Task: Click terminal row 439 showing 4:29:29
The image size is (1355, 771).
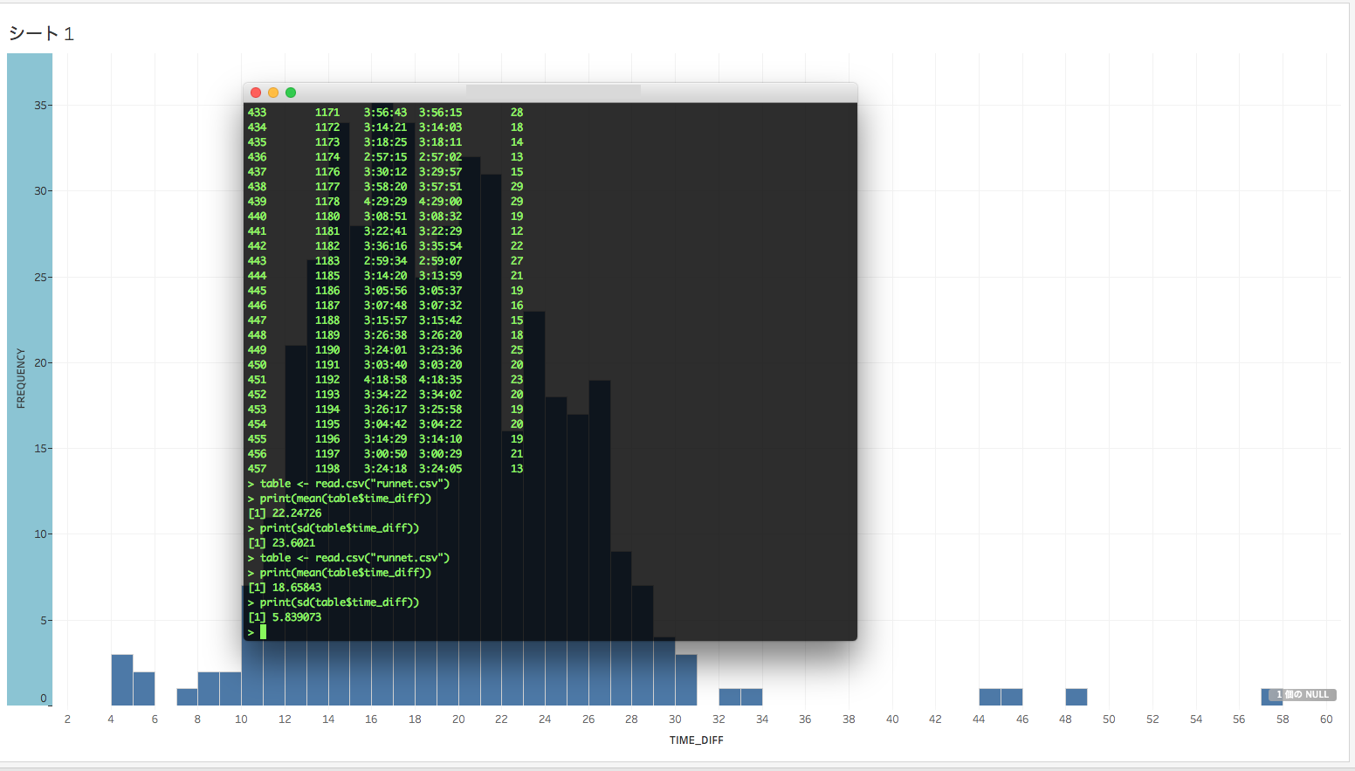Action: tap(385, 202)
